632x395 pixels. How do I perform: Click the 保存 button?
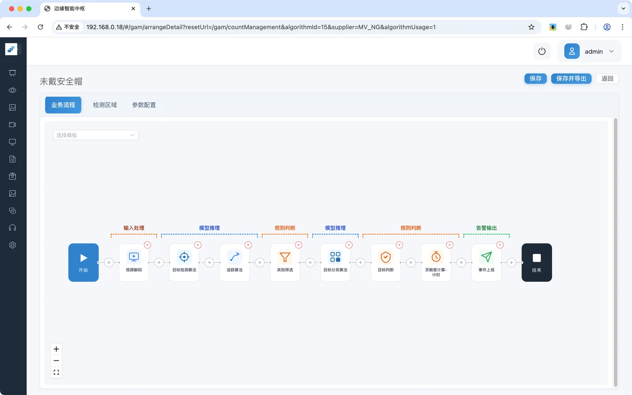pyautogui.click(x=535, y=79)
